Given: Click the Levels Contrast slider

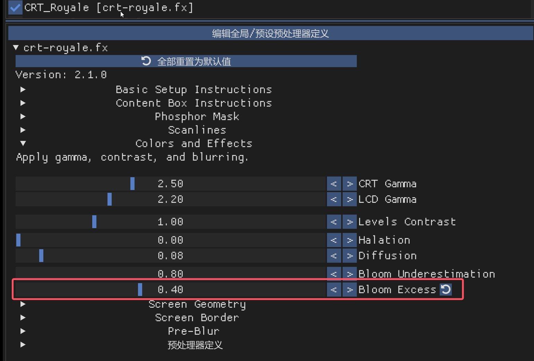Looking at the screenshot, I should click(x=170, y=222).
